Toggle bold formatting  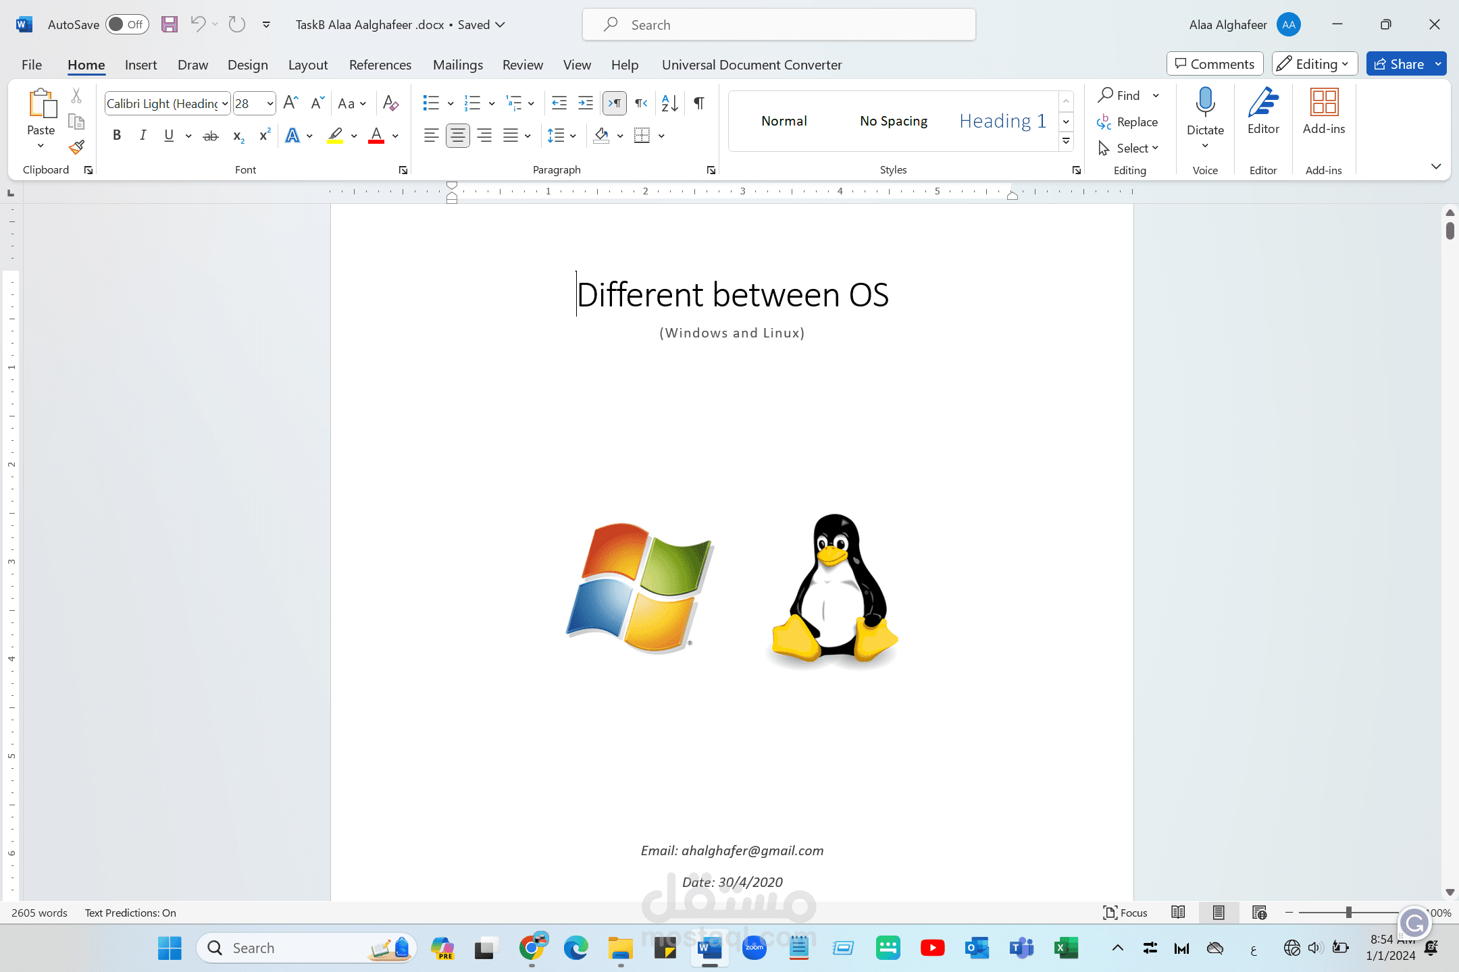coord(117,136)
